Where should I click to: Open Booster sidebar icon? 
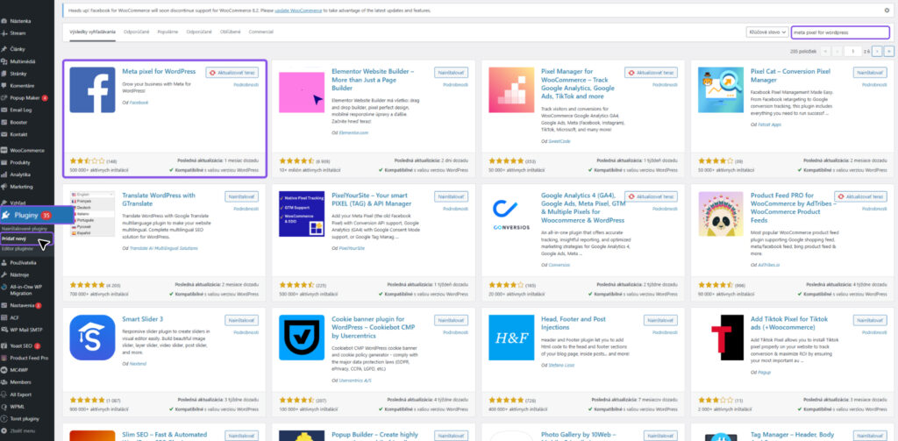4,122
